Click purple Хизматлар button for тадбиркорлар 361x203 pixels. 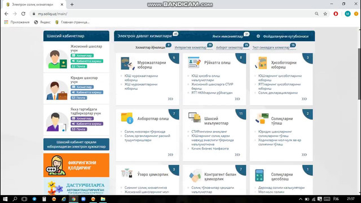point(82,118)
